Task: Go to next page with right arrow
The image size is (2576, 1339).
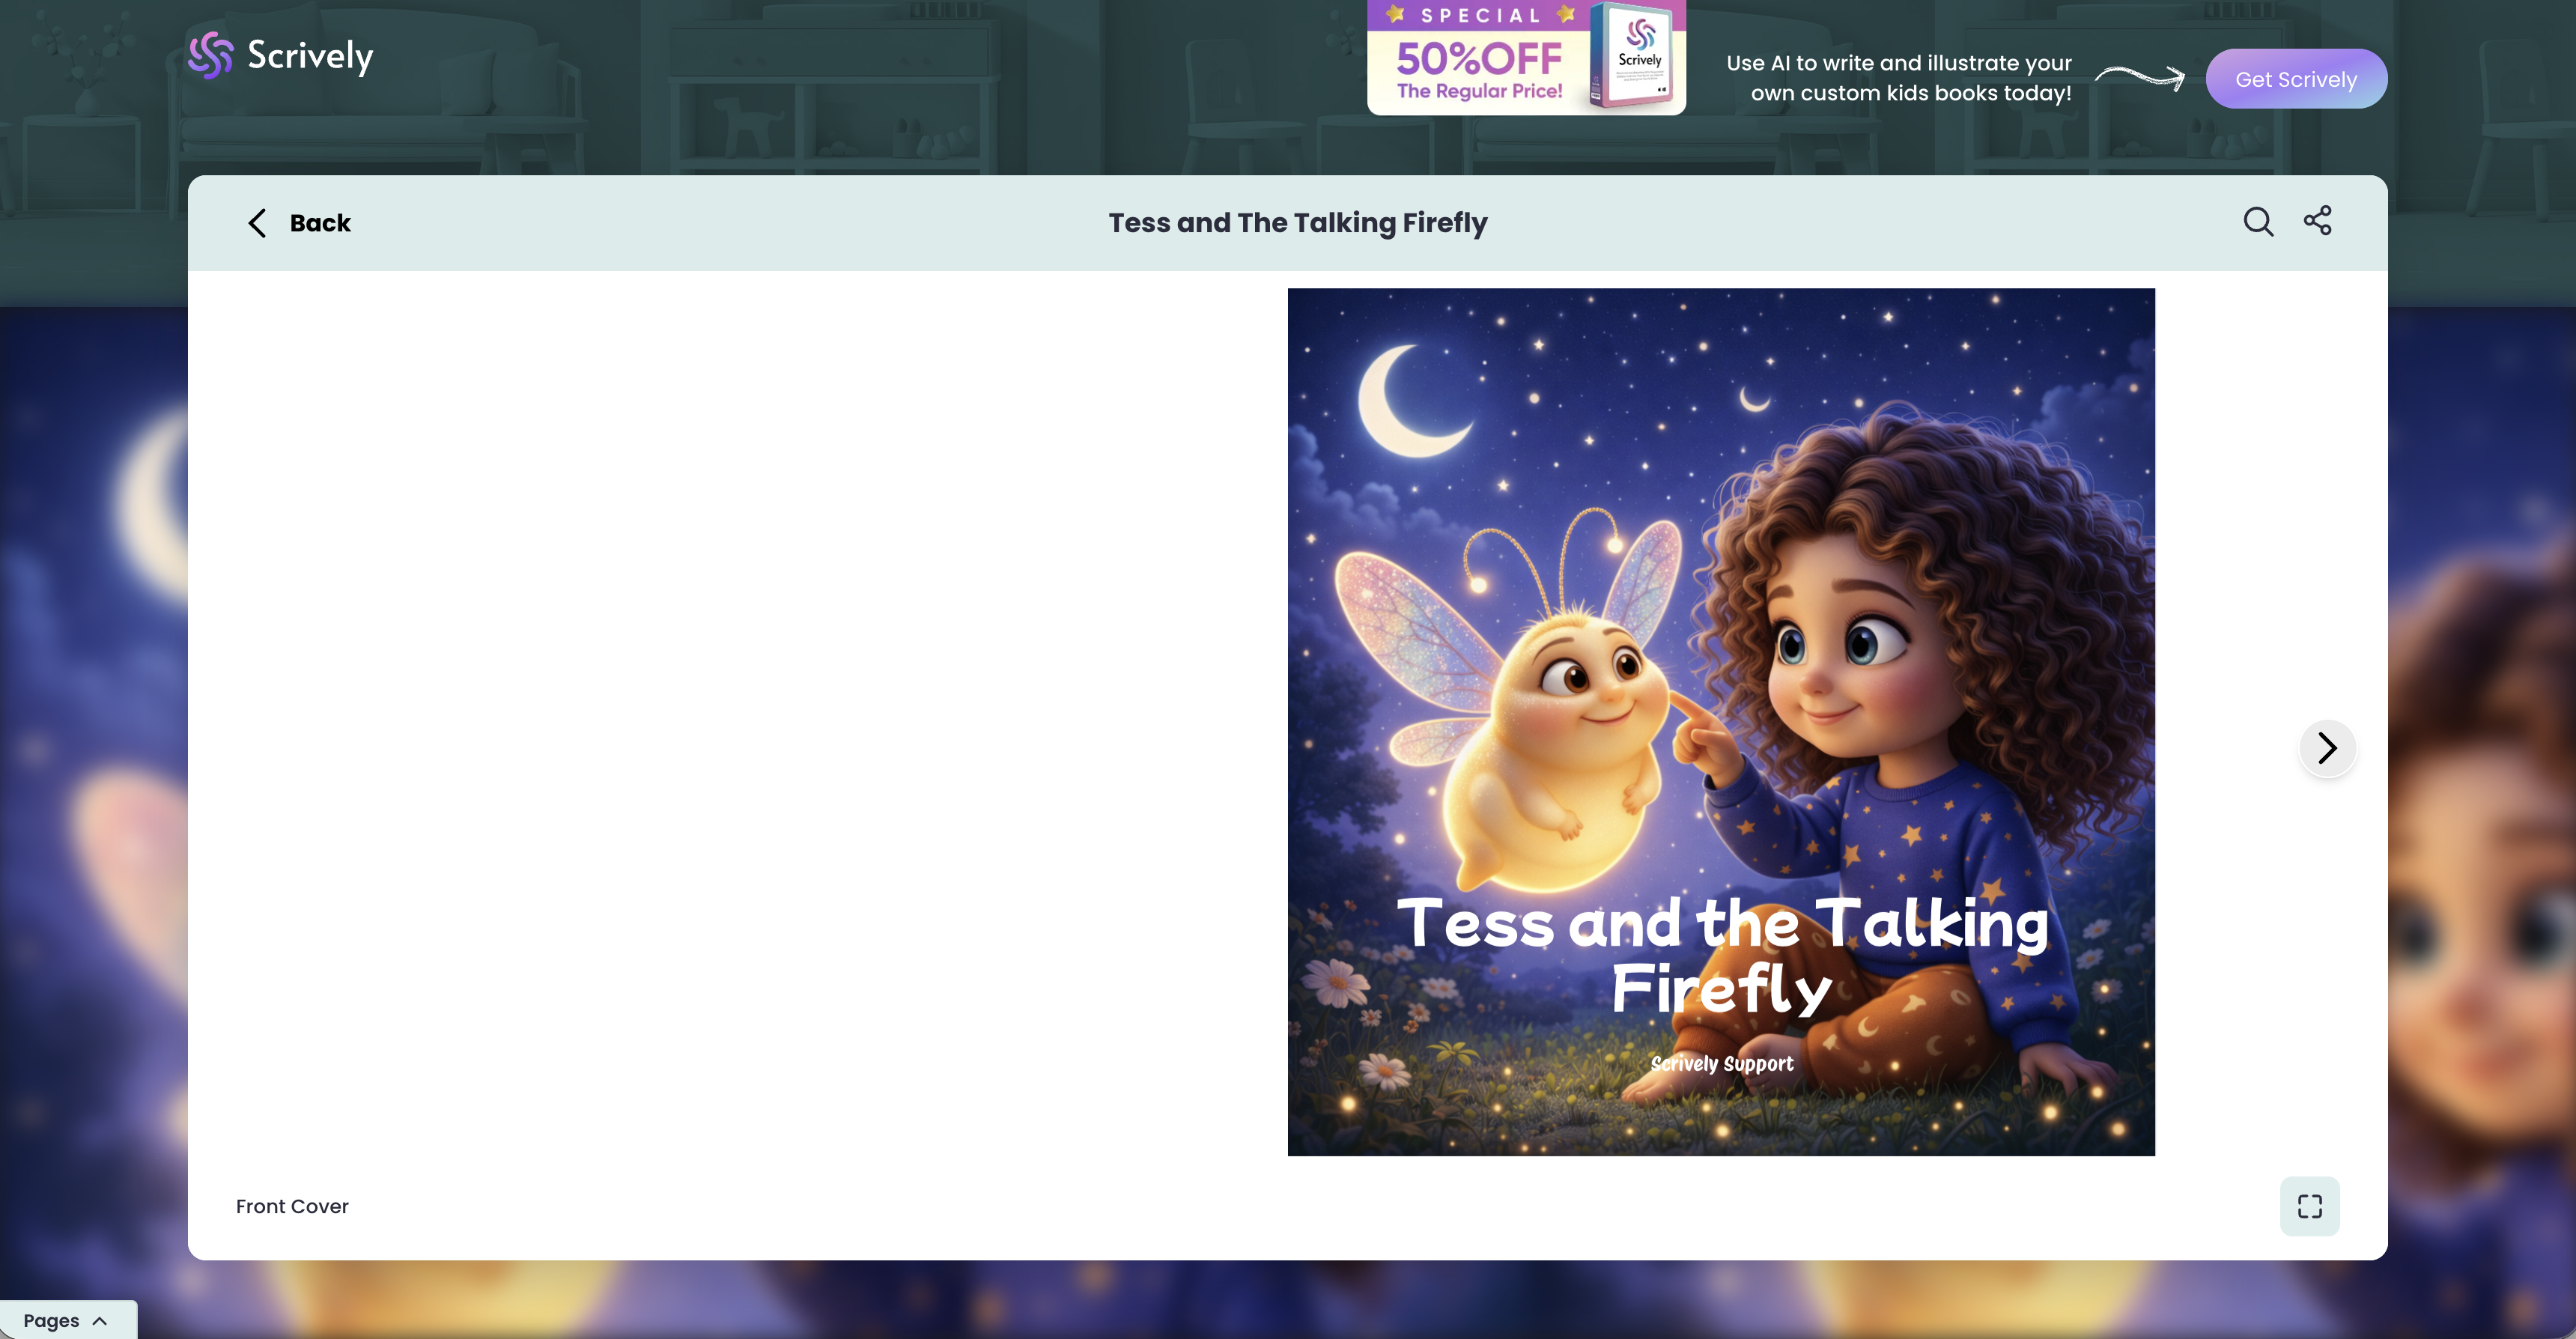Action: pyautogui.click(x=2327, y=748)
